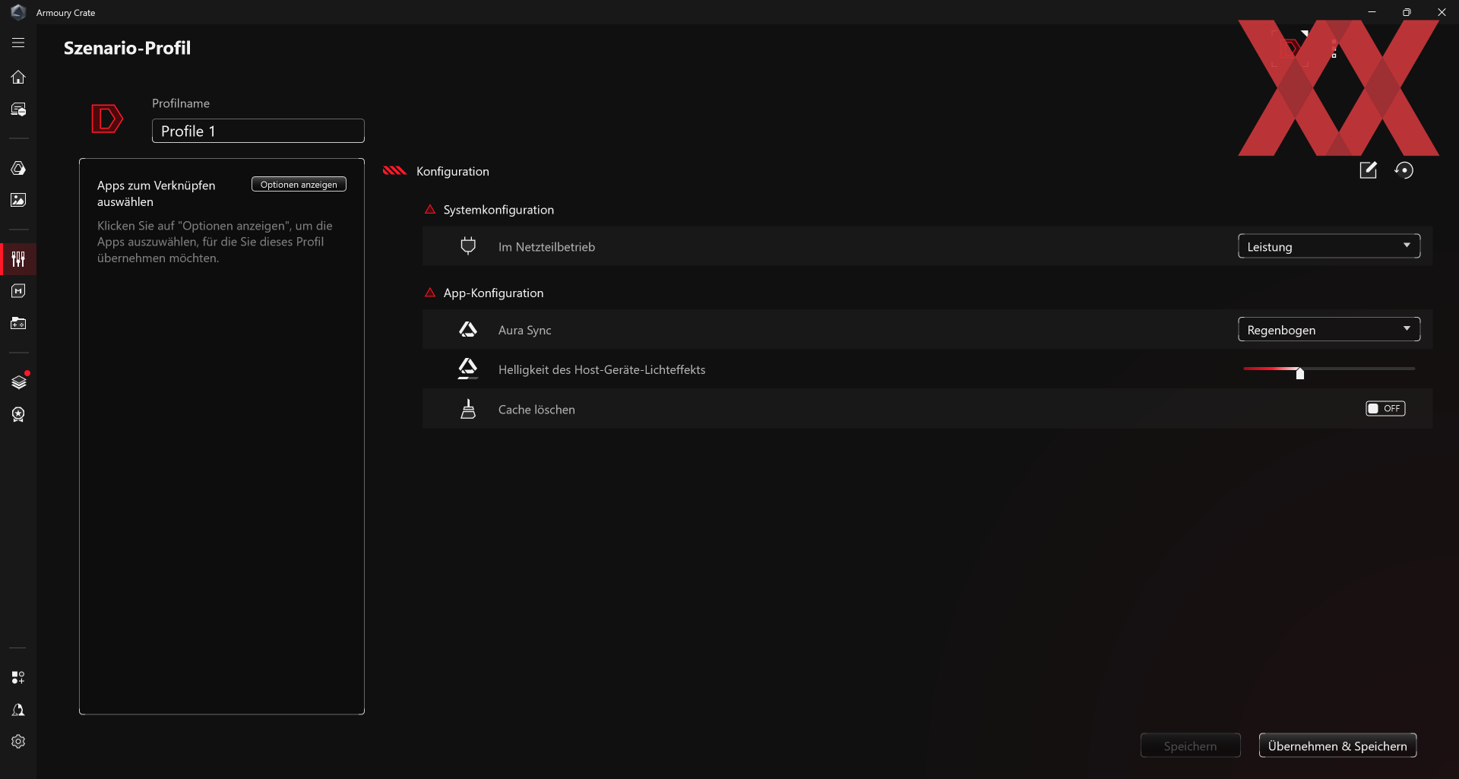The height and width of the screenshot is (779, 1459).
Task: Click the edit configuration pencil icon
Action: click(x=1368, y=170)
